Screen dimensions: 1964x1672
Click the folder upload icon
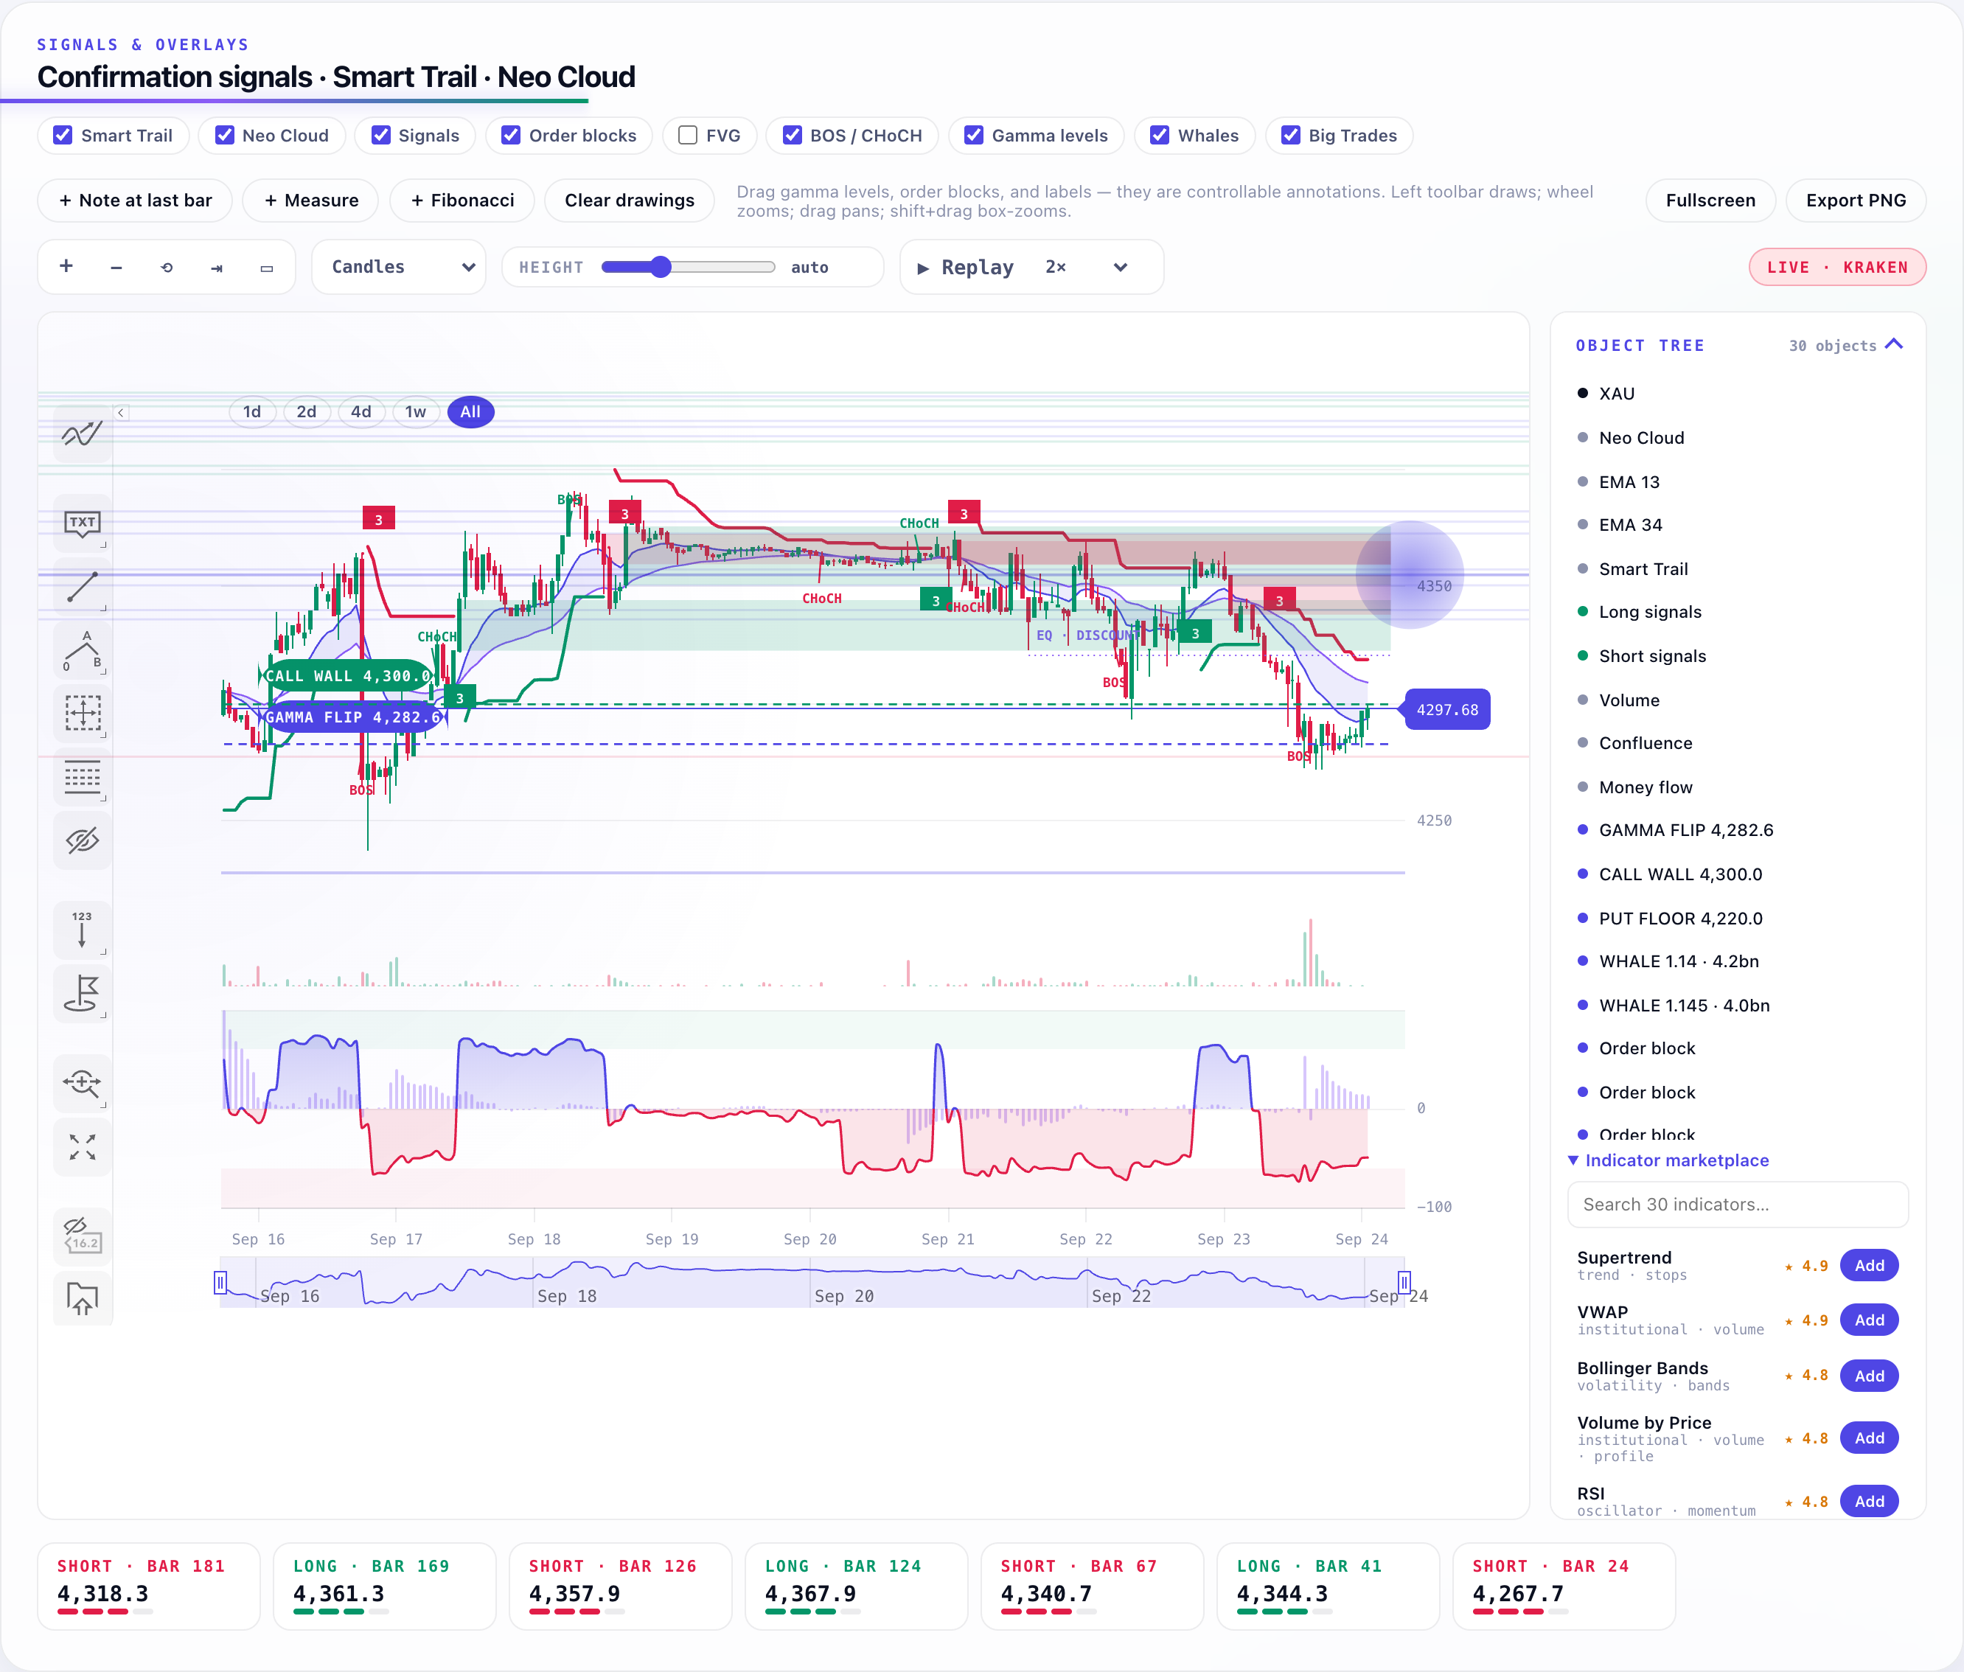click(83, 1297)
